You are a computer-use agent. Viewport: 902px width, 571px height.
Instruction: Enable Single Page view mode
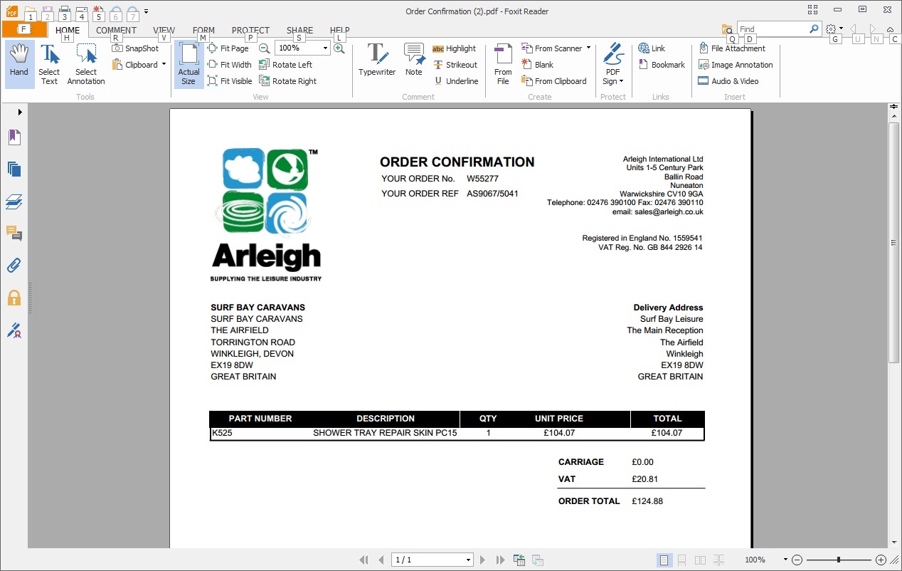click(x=664, y=560)
